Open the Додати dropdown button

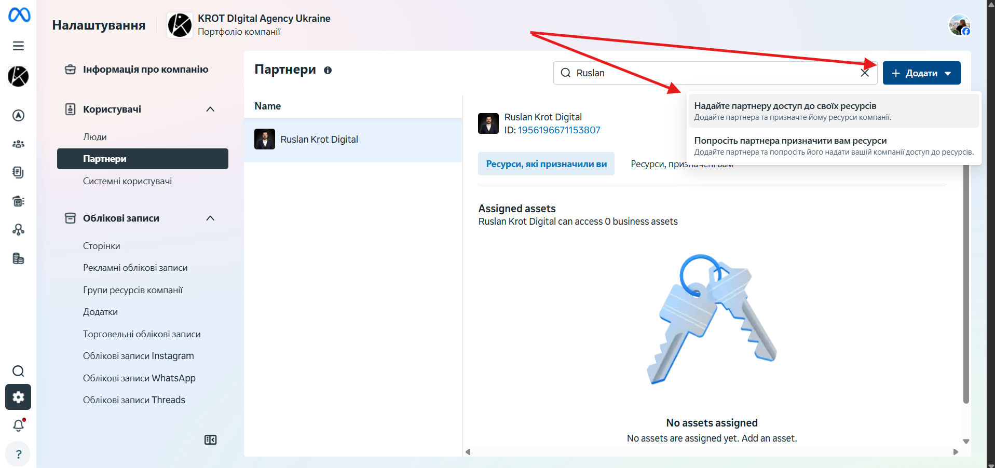click(x=922, y=73)
